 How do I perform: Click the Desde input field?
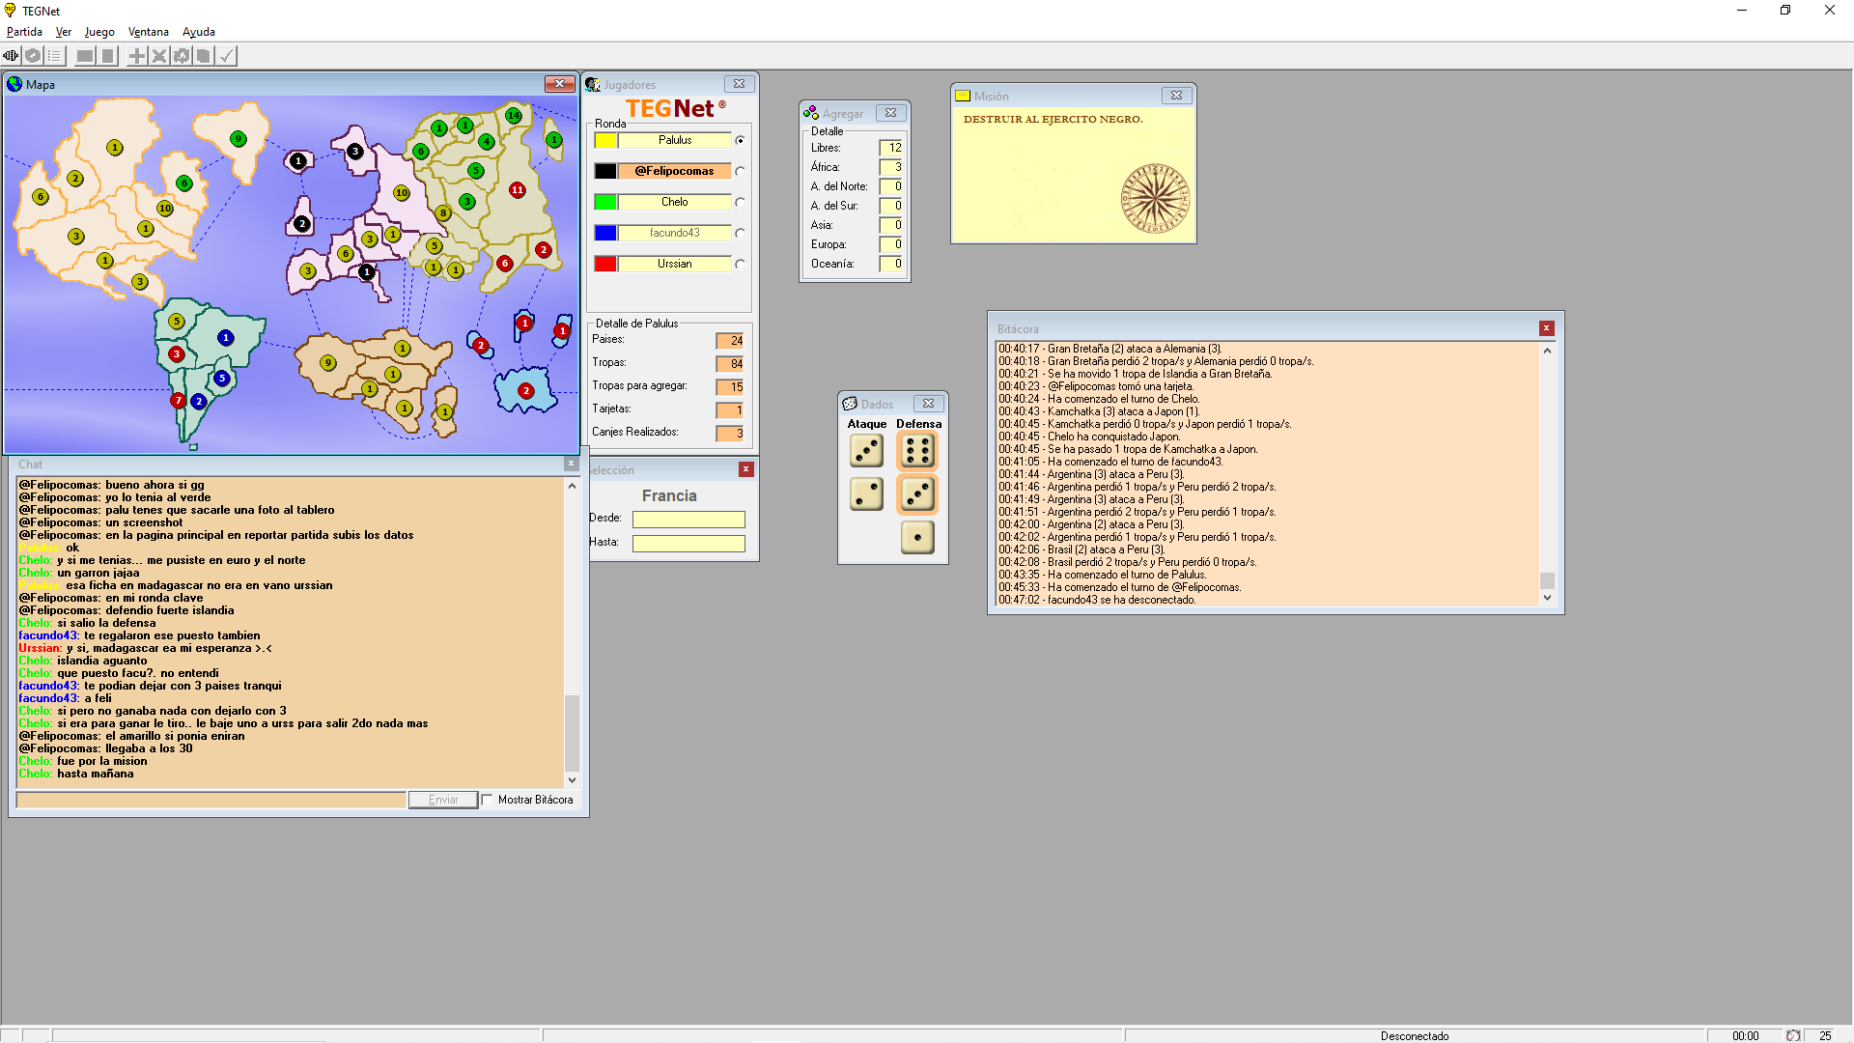(688, 520)
